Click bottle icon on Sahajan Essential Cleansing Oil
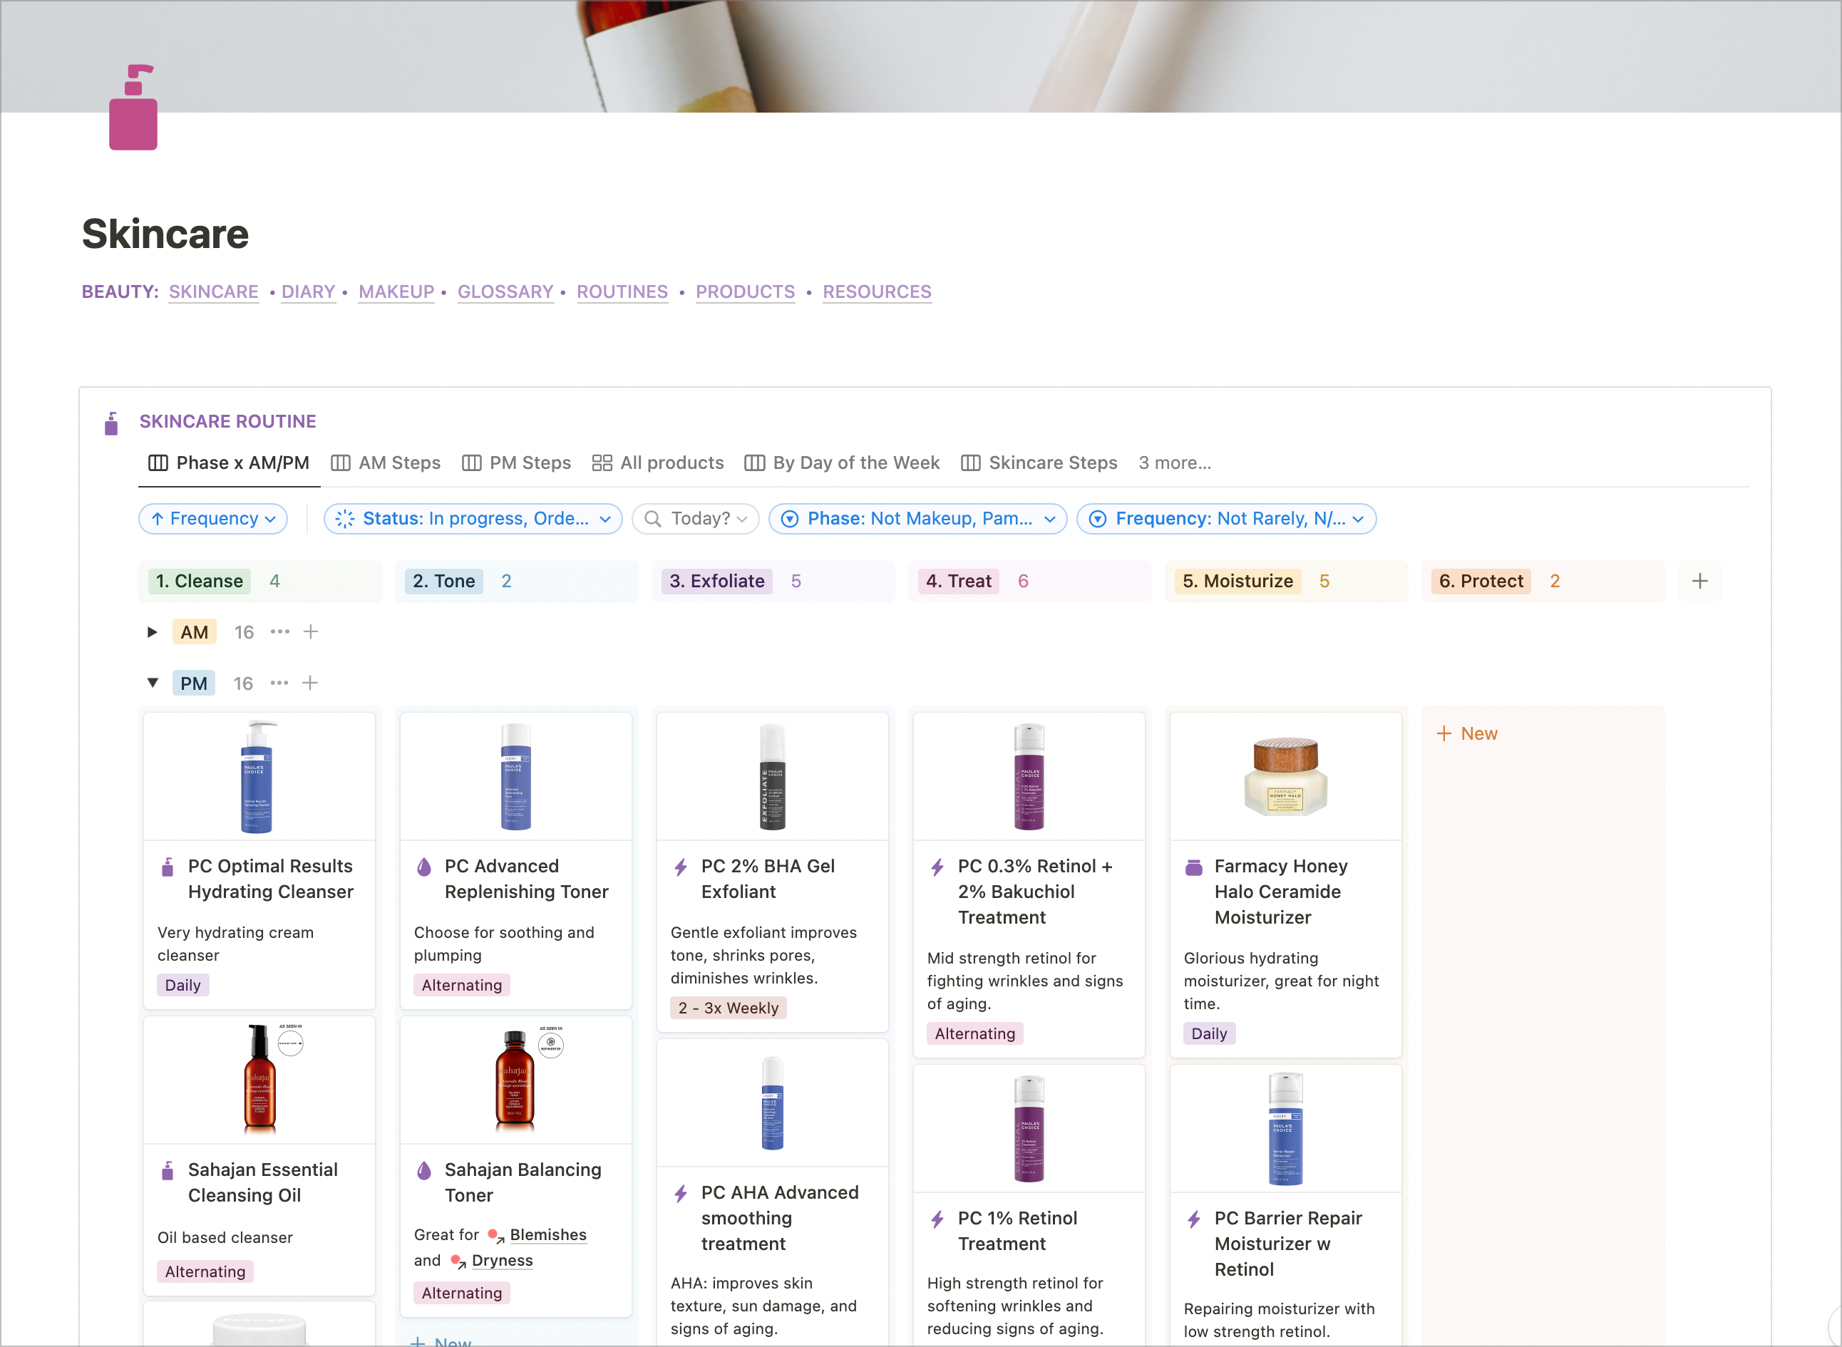The height and width of the screenshot is (1347, 1842). [x=168, y=1170]
